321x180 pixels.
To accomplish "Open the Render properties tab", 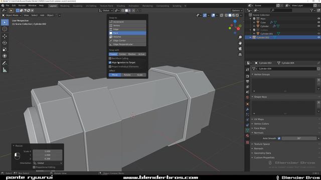I will click(x=247, y=76).
